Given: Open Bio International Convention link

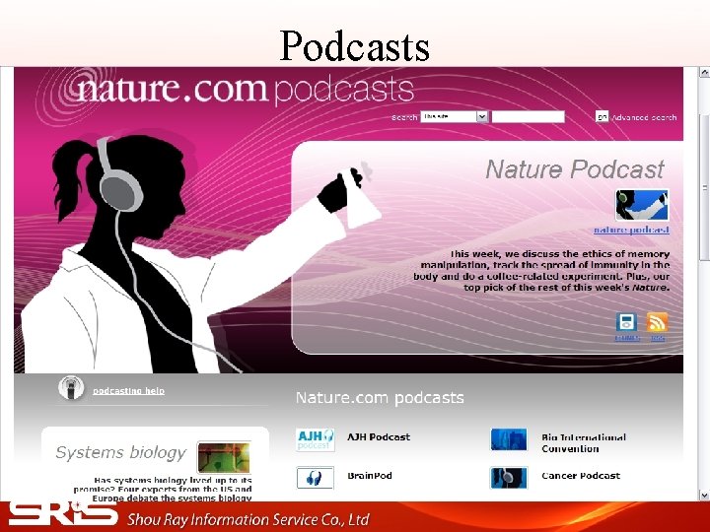Looking at the screenshot, I should pyautogui.click(x=584, y=443).
